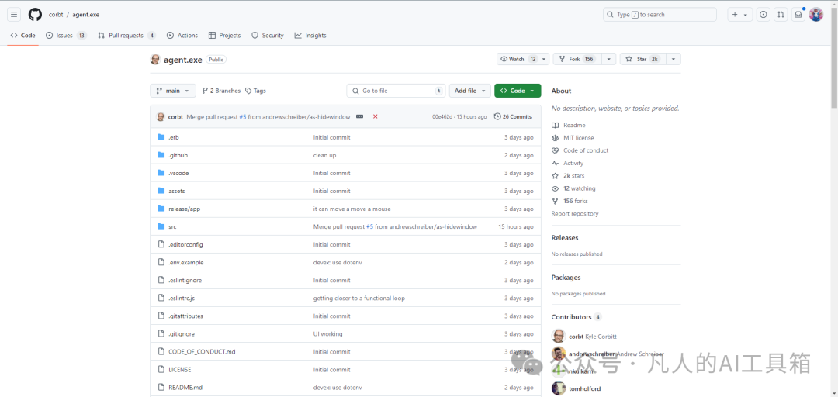This screenshot has width=838, height=397.
Task: Open the .env.example file
Action: coord(186,262)
